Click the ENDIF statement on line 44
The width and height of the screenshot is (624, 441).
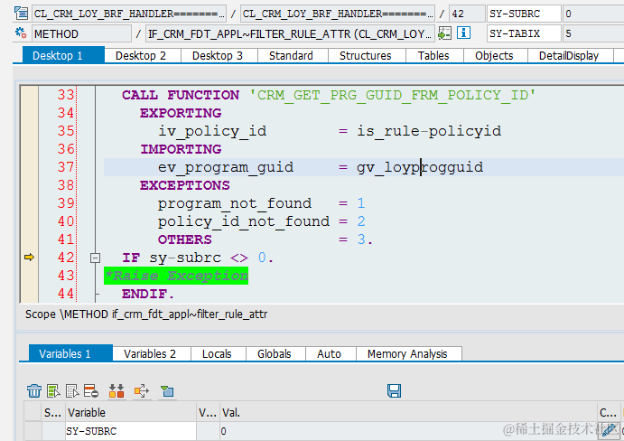pos(148,294)
